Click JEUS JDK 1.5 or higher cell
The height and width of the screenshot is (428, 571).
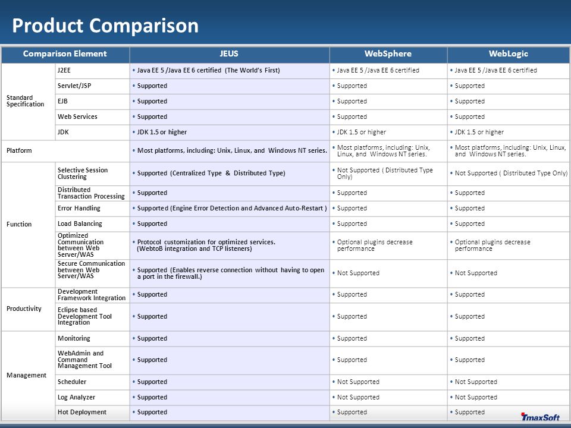click(230, 133)
